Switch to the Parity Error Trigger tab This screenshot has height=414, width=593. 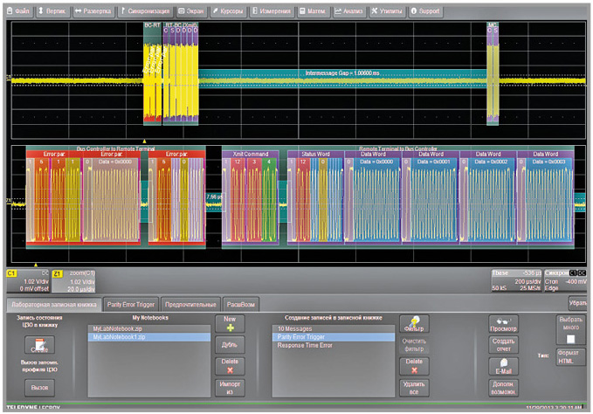point(131,305)
